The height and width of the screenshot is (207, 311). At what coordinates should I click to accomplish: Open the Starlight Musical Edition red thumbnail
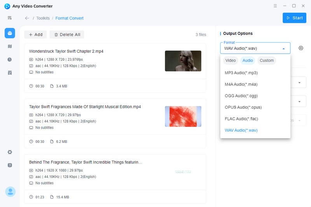183,117
